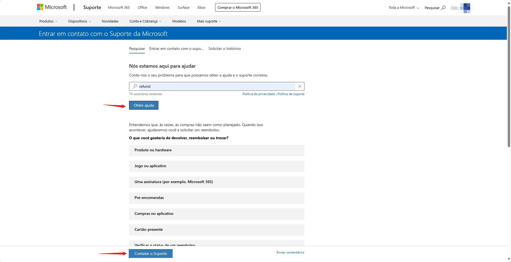Expand the Conta e Cobrança dropdown
Screen dimensions: 511x262
[145, 21]
